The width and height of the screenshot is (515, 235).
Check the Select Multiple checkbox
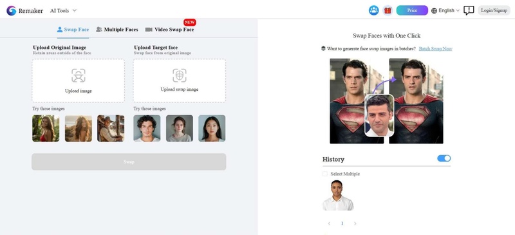click(325, 174)
